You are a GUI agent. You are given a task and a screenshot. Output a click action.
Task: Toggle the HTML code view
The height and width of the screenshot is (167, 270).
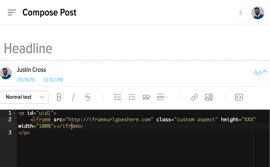239,97
